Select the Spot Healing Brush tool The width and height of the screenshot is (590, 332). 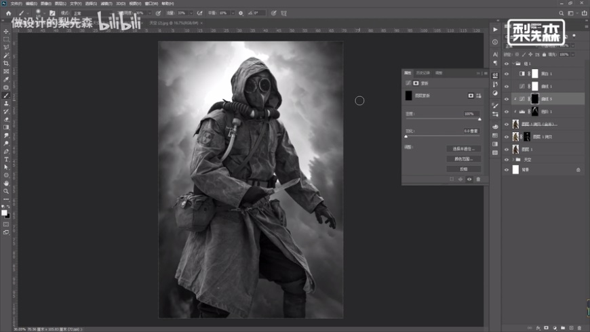tap(6, 87)
